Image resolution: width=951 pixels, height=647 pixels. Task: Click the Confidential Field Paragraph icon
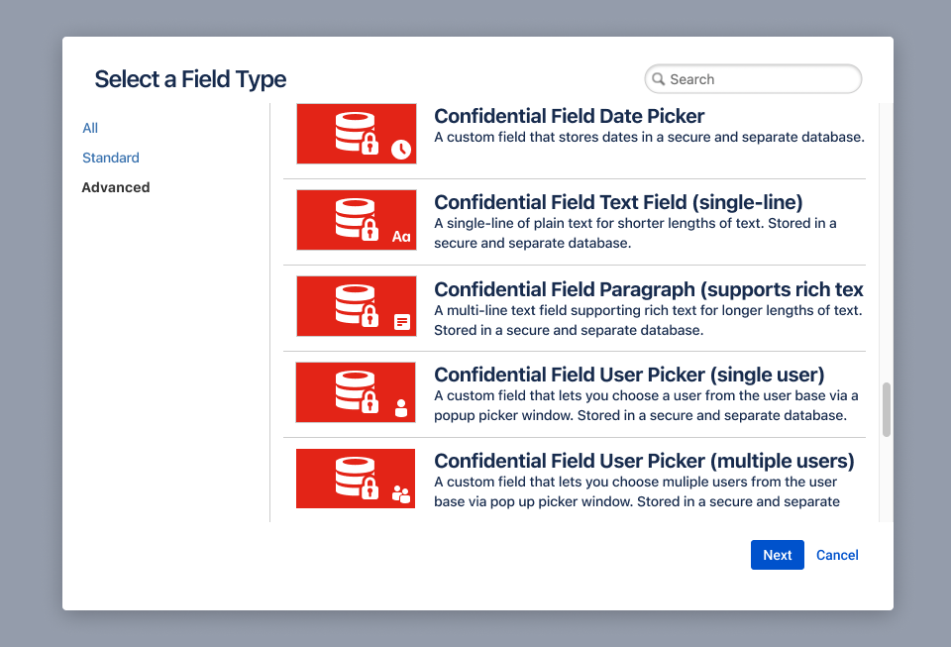pos(356,305)
